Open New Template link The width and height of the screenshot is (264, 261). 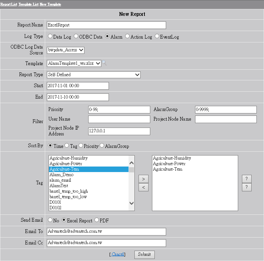pos(50,4)
